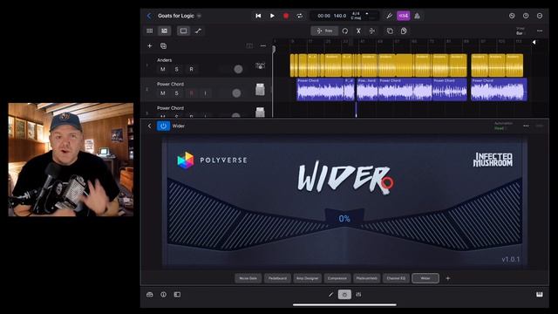Screen dimensions: 558x314
Task: Switch to the tracks view button
Action: click(164, 31)
